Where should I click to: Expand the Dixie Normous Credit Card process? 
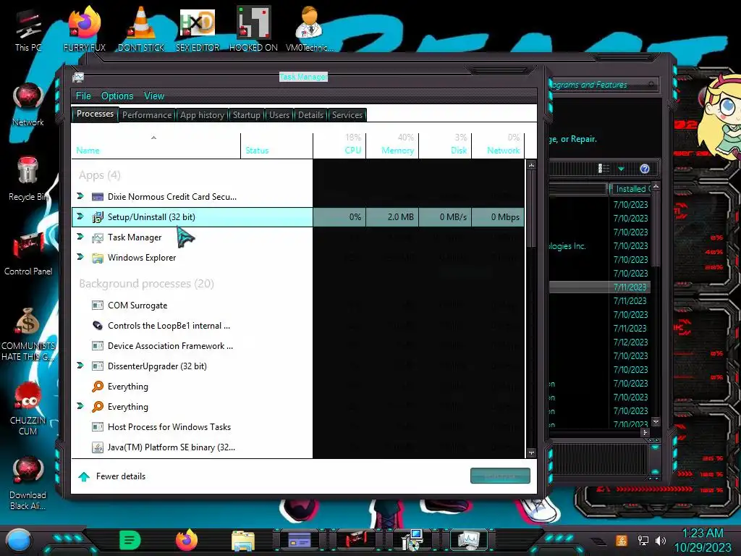80,195
